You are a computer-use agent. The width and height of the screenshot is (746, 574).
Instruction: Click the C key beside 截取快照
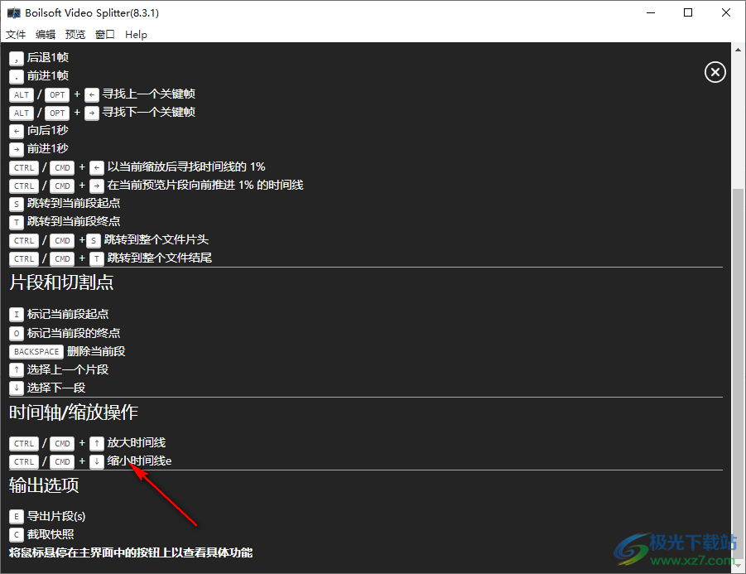click(x=17, y=535)
